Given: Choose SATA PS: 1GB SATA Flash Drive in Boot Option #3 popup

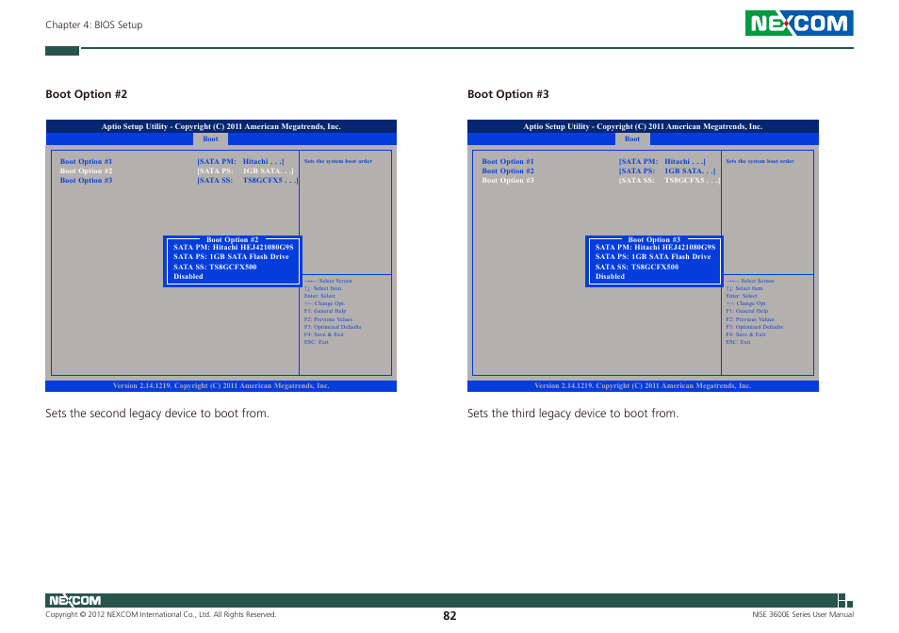Looking at the screenshot, I should (x=653, y=256).
